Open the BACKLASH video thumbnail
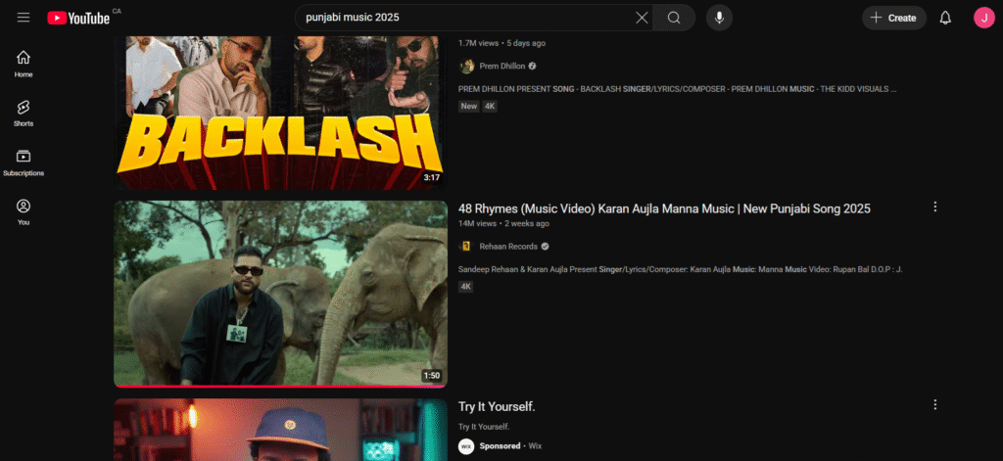Image resolution: width=1003 pixels, height=461 pixels. click(x=281, y=113)
